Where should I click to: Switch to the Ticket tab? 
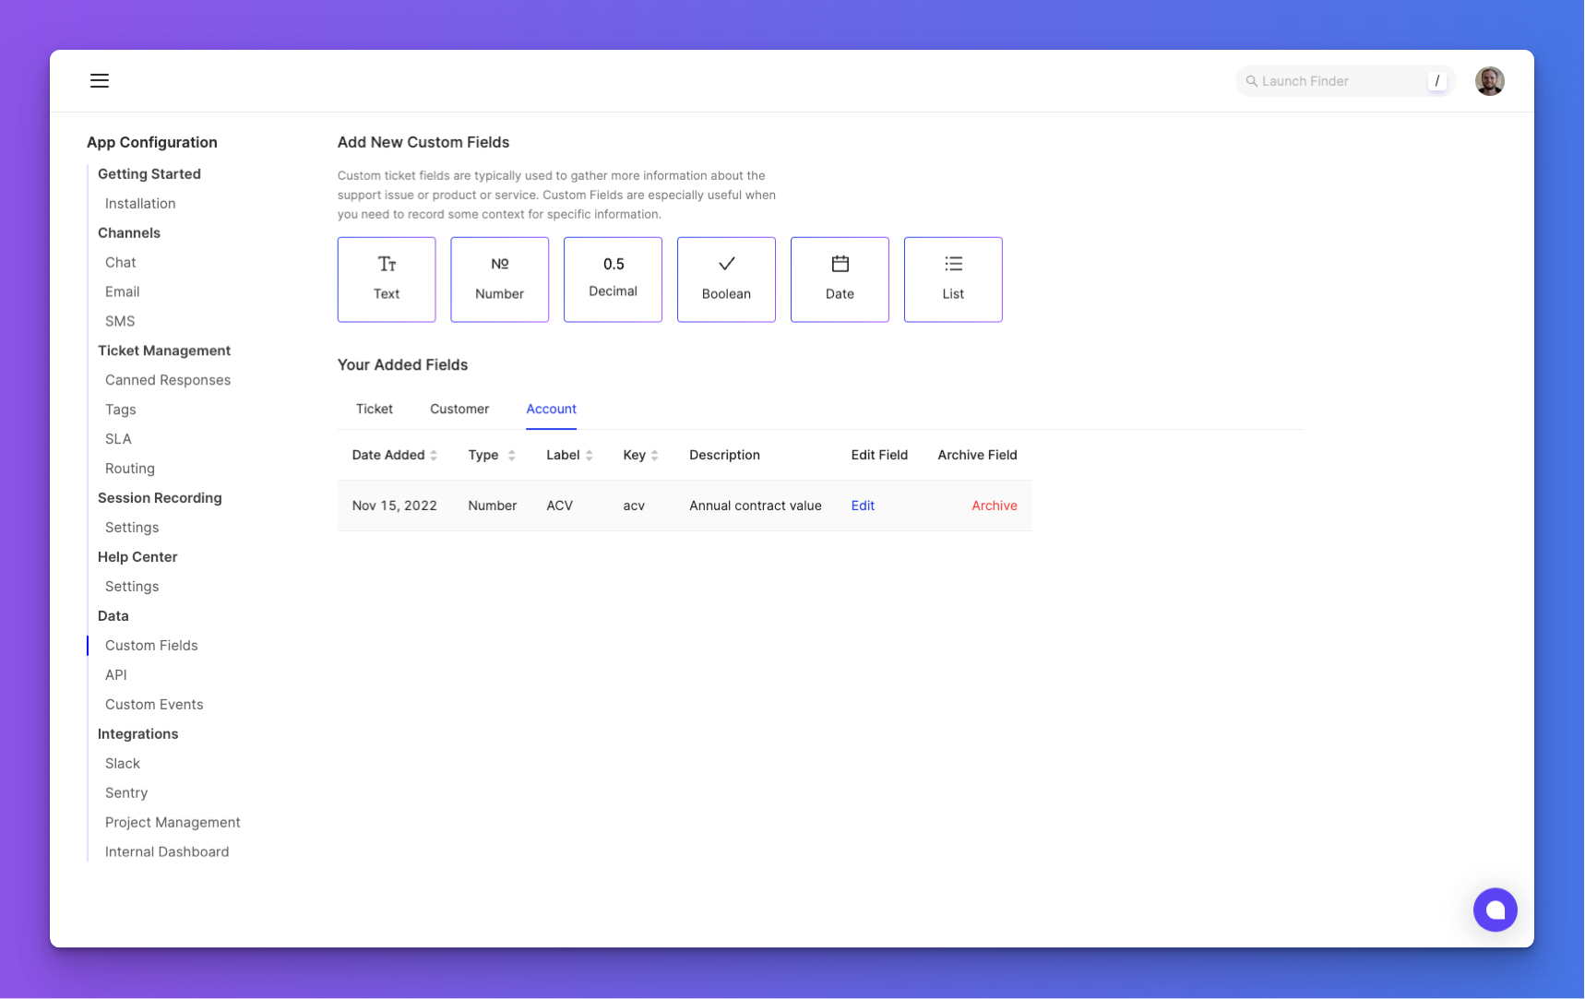[375, 409]
